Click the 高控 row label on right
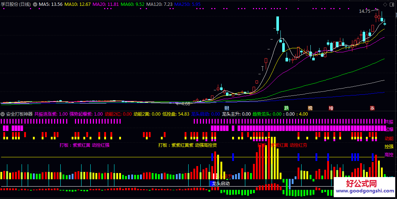 pos(389,155)
